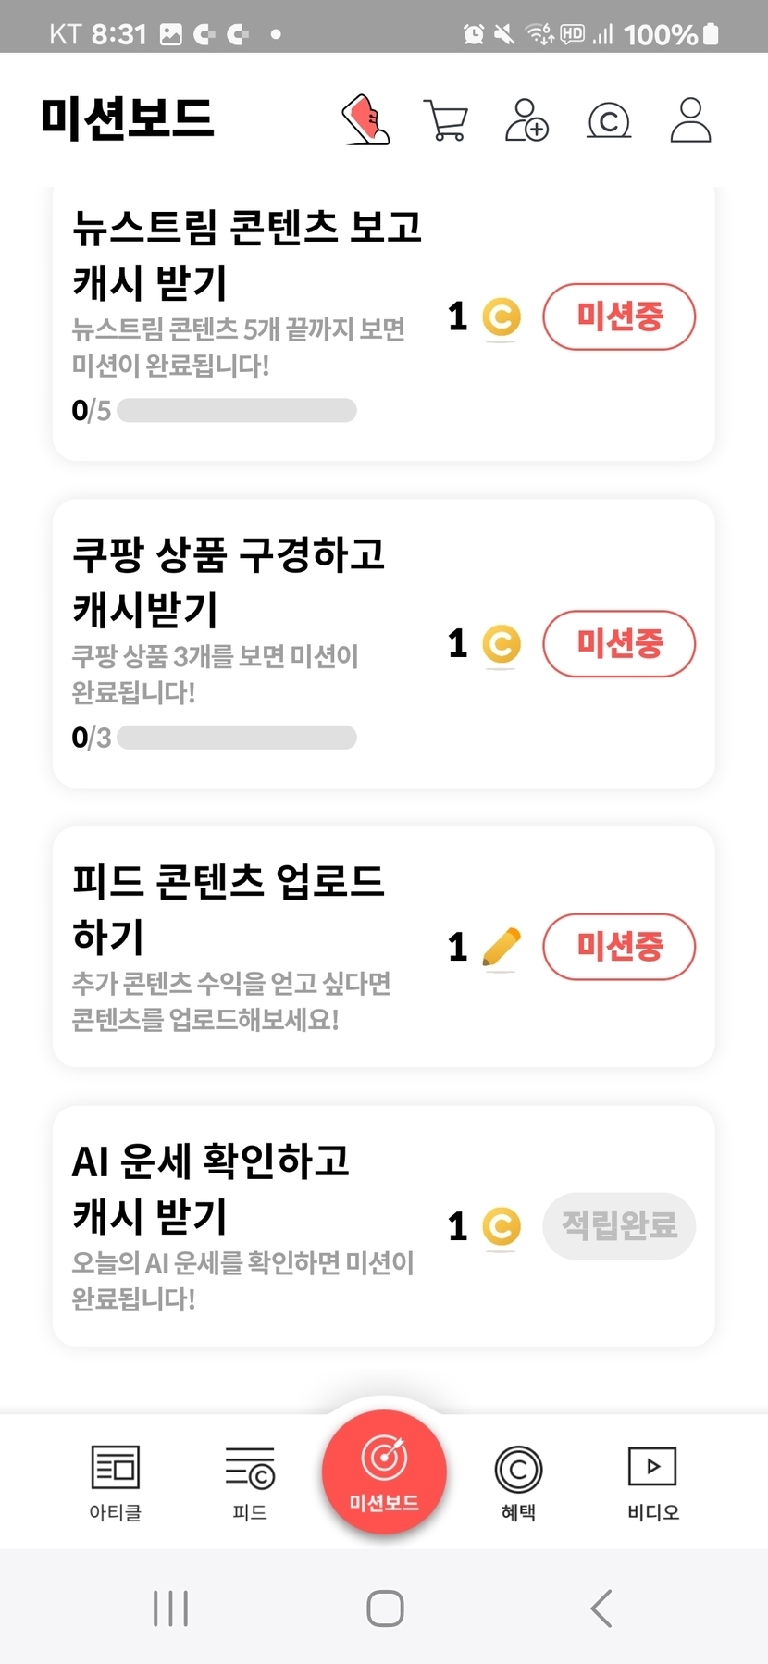Open the shopping cart
768x1664 pixels.
(x=446, y=119)
